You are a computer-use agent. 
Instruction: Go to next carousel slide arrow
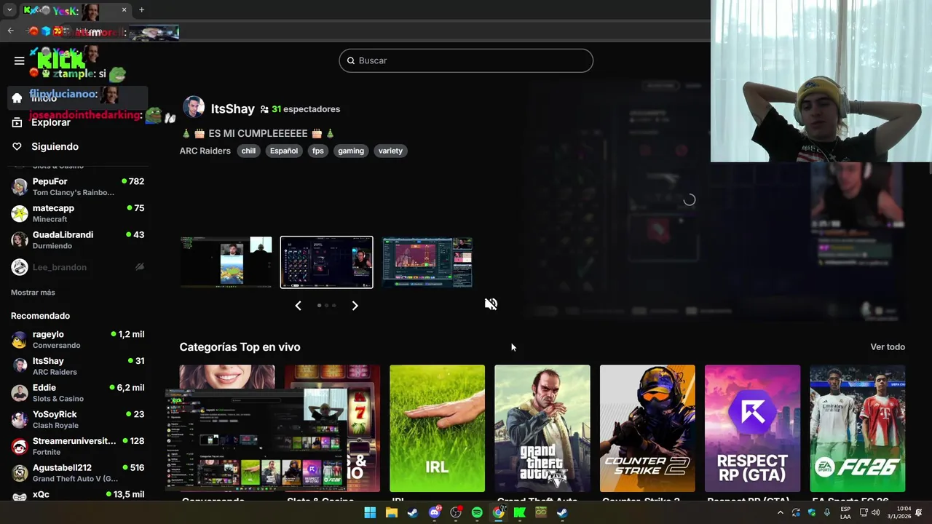pyautogui.click(x=355, y=306)
